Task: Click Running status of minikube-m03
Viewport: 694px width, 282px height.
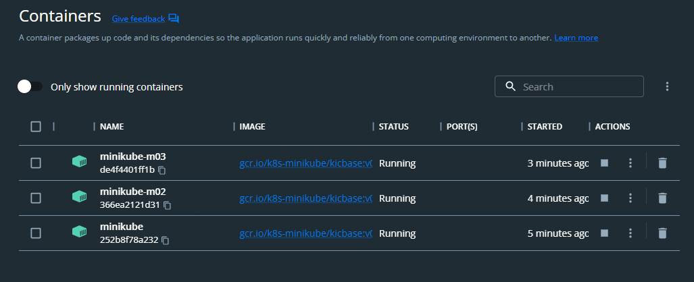Action: coord(397,163)
